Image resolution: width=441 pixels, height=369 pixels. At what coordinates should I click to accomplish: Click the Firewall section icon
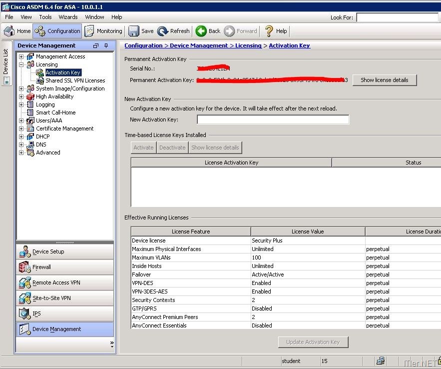click(x=25, y=267)
